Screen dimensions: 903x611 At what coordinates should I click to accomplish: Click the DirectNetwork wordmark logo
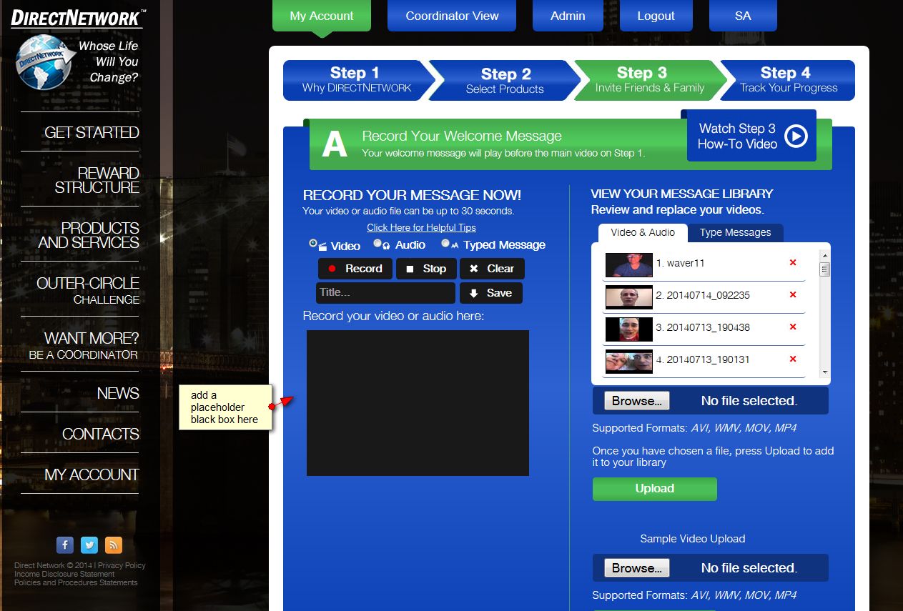point(77,18)
